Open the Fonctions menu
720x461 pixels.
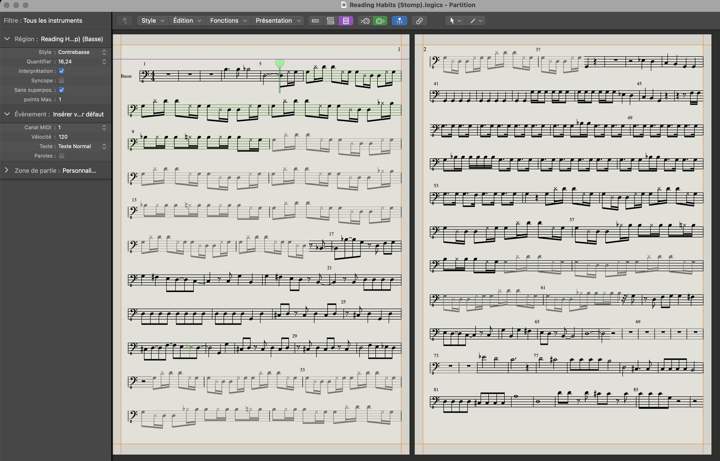pyautogui.click(x=228, y=21)
